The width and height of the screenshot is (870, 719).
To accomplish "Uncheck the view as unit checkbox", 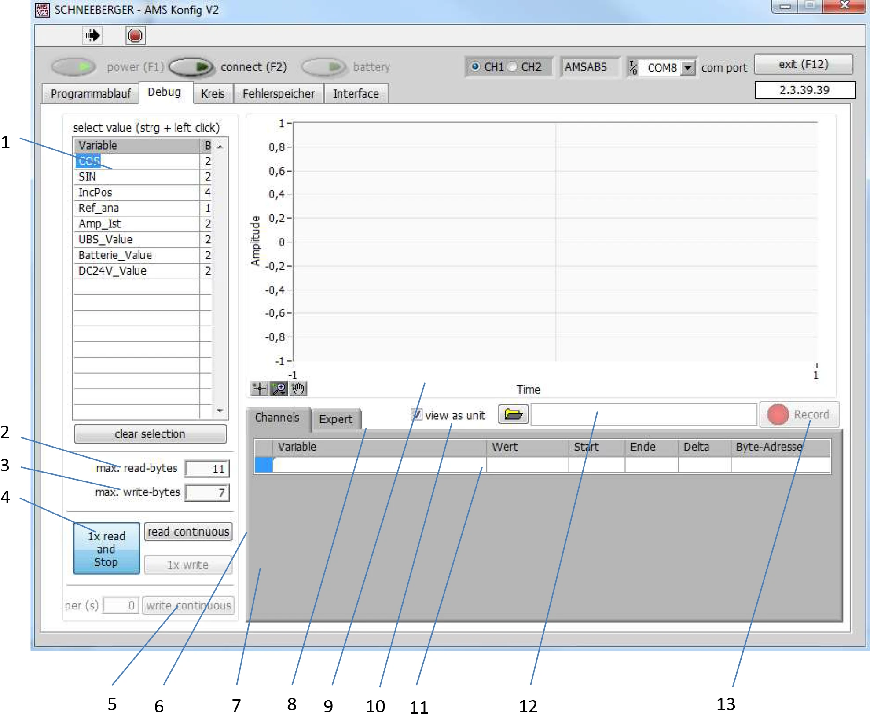I will pos(416,415).
